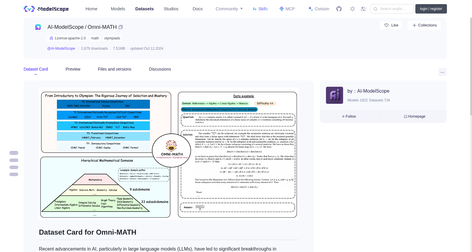Open the Datasets menu
This screenshot has width=472, height=252.
point(145,9)
